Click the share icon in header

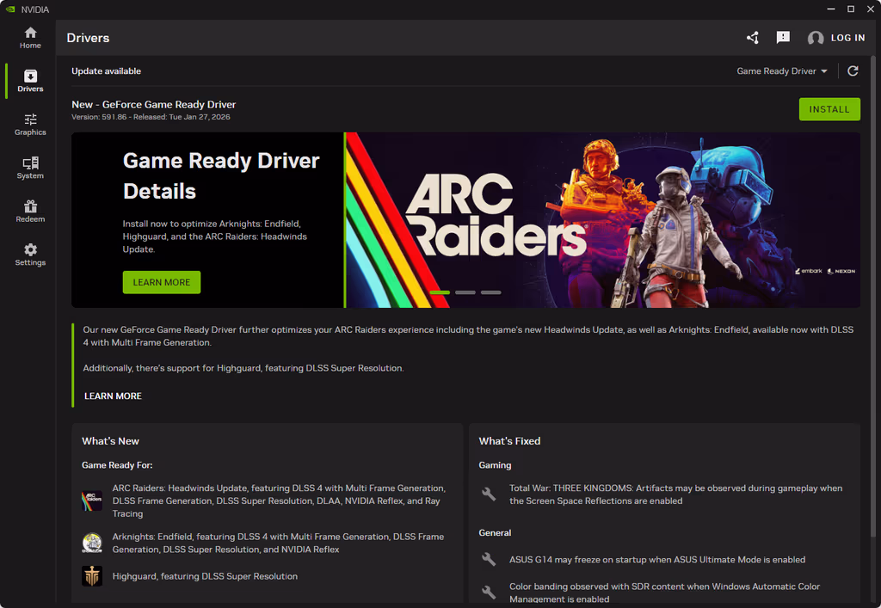point(753,38)
